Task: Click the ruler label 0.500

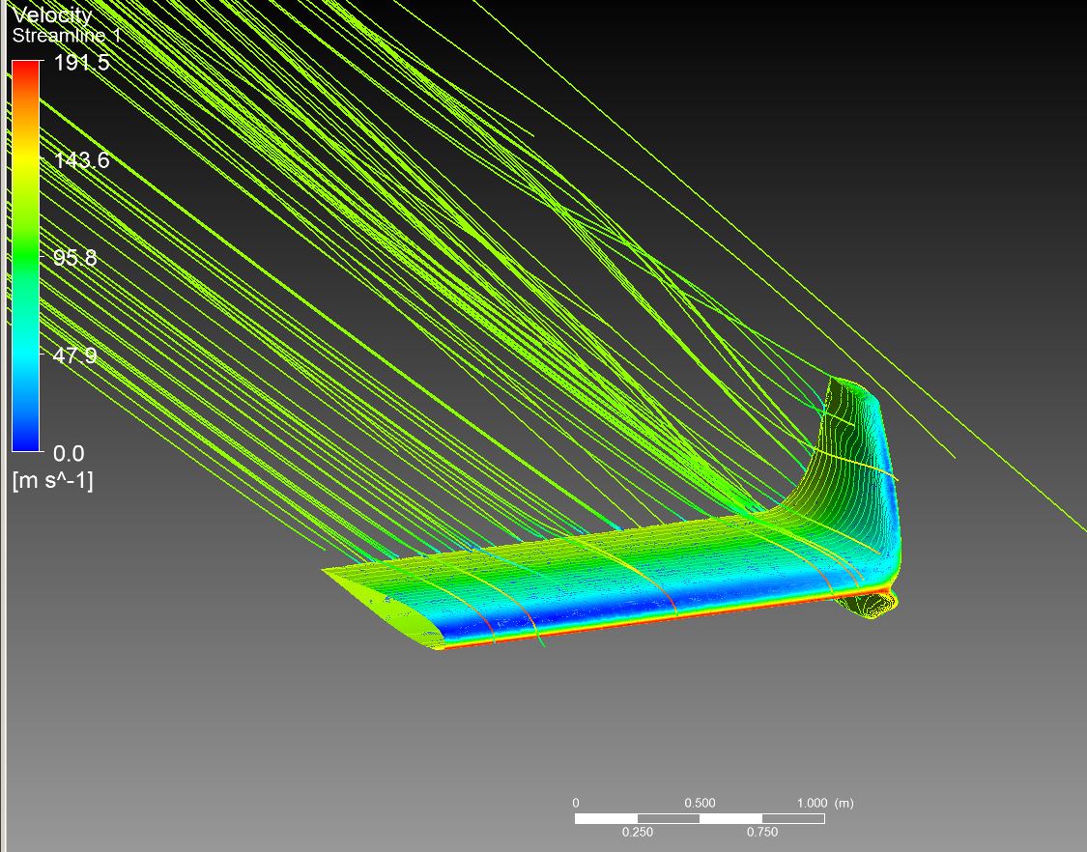Action: (x=700, y=803)
